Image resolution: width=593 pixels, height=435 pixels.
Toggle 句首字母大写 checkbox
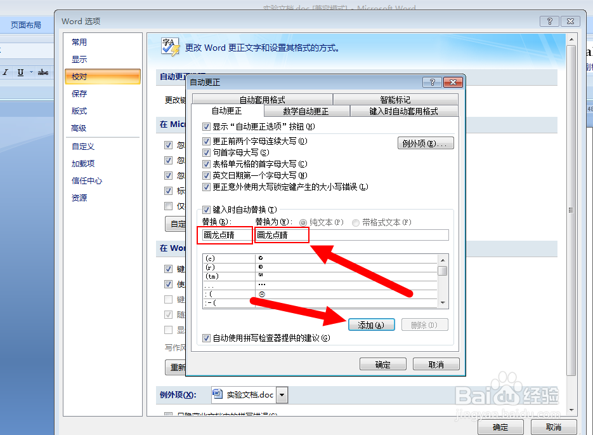pos(206,152)
